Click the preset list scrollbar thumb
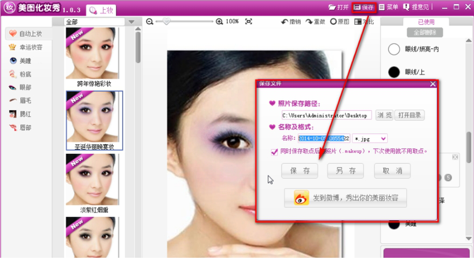 138,47
